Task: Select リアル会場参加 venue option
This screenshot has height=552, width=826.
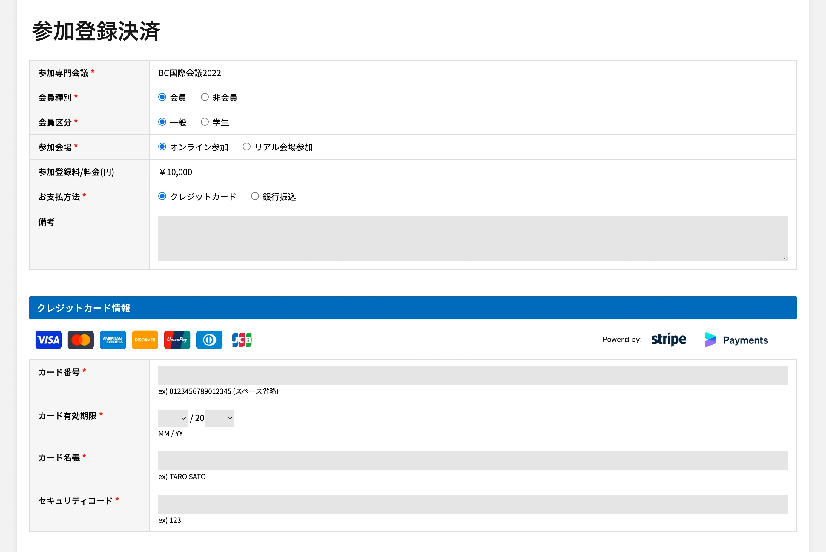Action: tap(247, 147)
